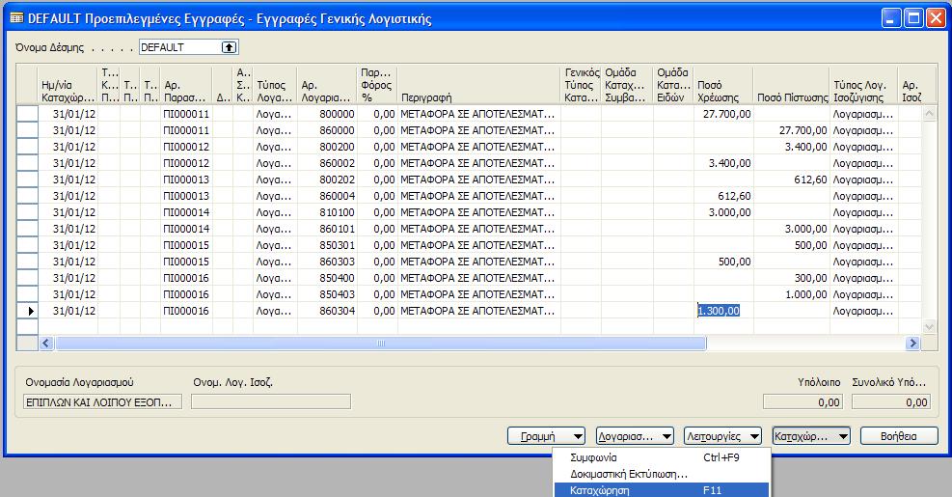Image resolution: width=952 pixels, height=497 pixels.
Task: Open the Λογαριασ... dropdown button
Action: tap(635, 436)
